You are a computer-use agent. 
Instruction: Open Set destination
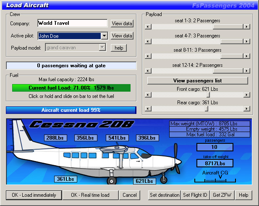(165, 195)
